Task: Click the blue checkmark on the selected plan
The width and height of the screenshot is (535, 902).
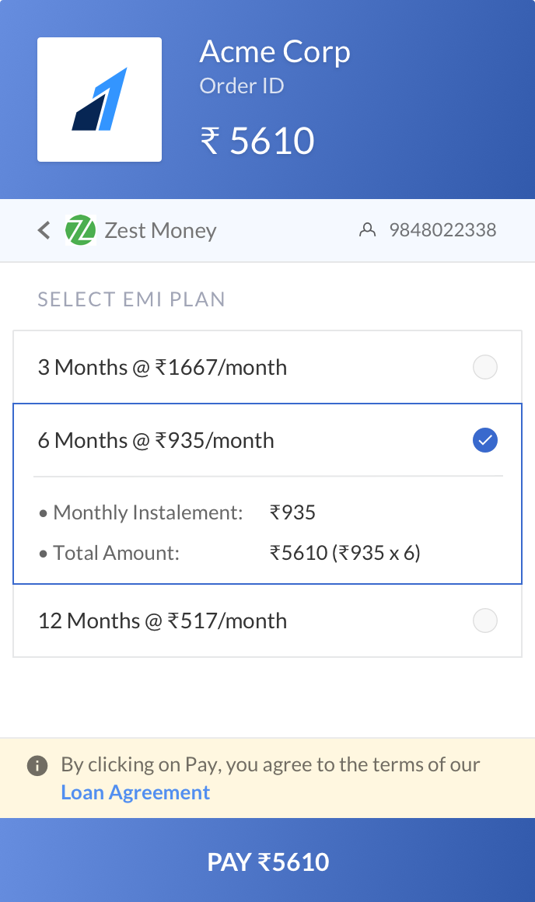Action: [484, 440]
